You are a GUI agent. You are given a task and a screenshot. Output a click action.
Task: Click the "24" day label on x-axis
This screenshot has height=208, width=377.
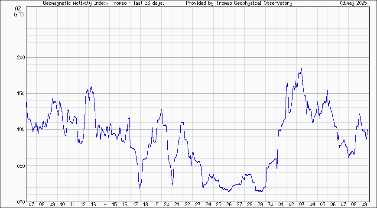click(x=208, y=205)
